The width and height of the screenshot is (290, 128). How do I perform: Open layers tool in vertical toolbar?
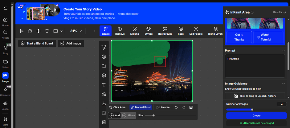(104, 75)
